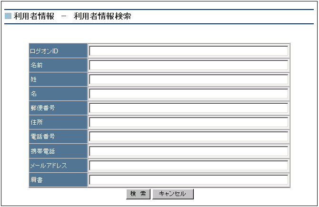
Task: Click the 携帯電話 label cell
Action: click(58, 151)
